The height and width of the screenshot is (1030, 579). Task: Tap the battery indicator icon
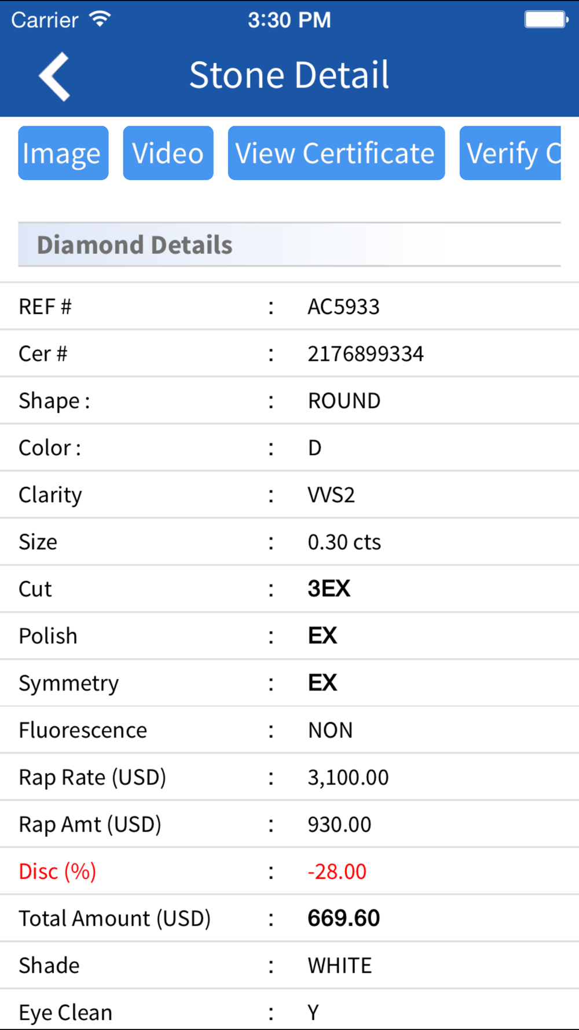[546, 20]
